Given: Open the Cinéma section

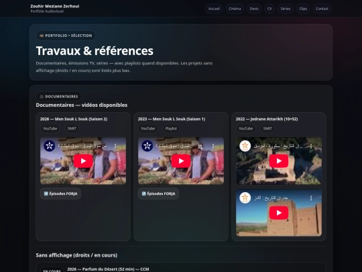Looking at the screenshot, I should [x=235, y=9].
